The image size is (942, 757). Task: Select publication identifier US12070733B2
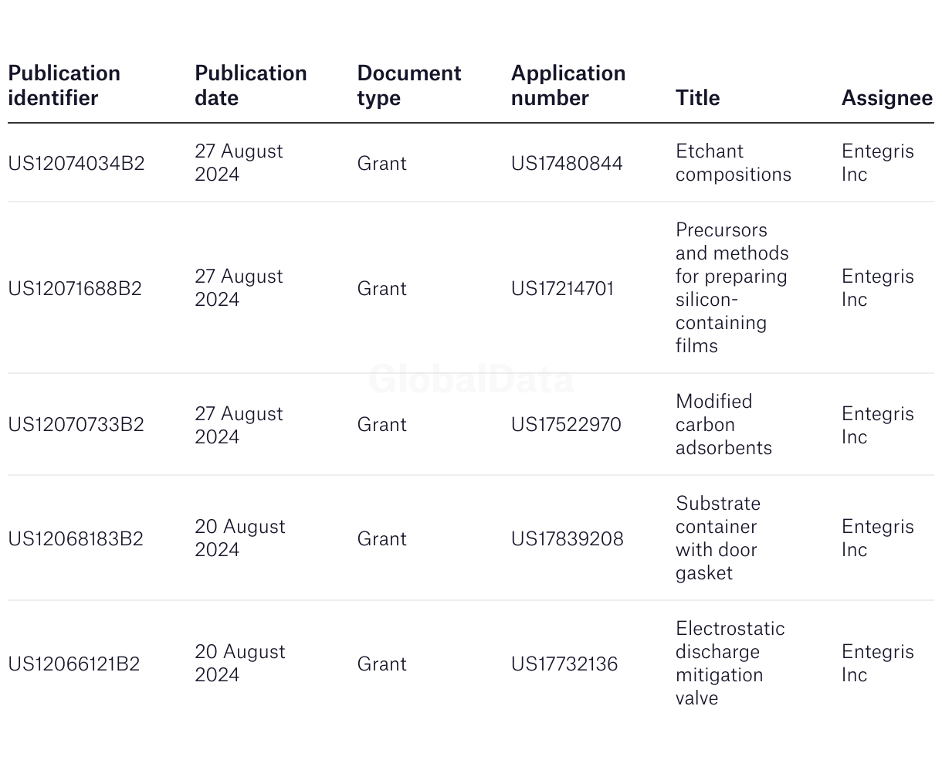(x=76, y=425)
